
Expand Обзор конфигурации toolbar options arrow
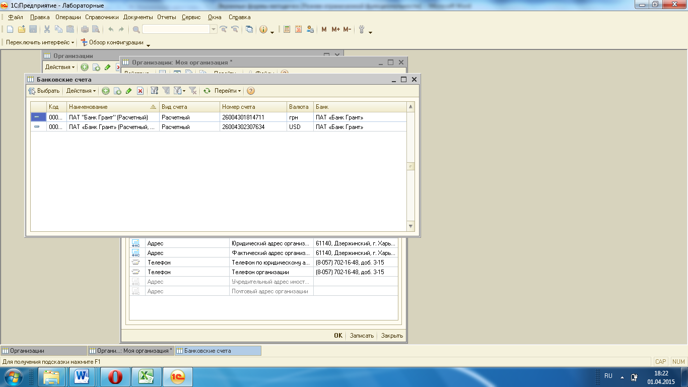pyautogui.click(x=148, y=45)
